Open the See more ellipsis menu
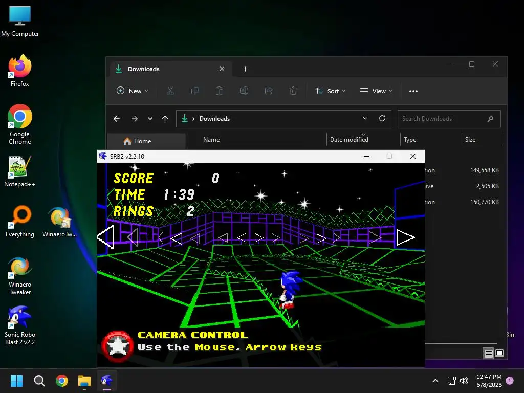The width and height of the screenshot is (524, 393). (x=413, y=91)
